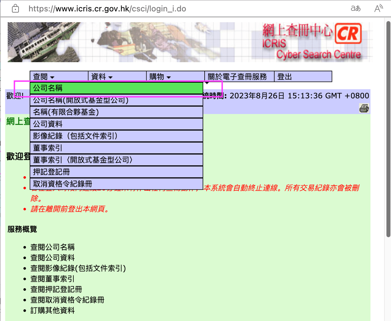The image size is (391, 321).
Task: Click the site lock icon in address bar
Action: [15, 9]
